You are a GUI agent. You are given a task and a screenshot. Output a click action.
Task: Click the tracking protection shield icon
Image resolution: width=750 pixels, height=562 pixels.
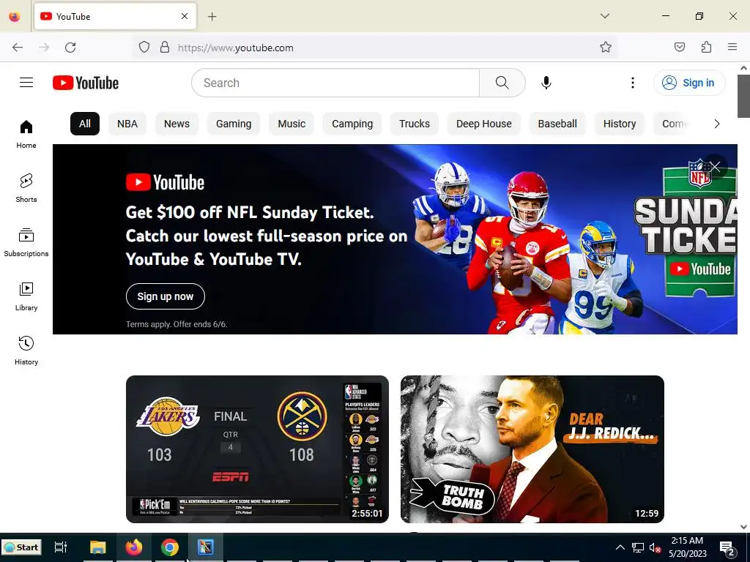(x=144, y=48)
